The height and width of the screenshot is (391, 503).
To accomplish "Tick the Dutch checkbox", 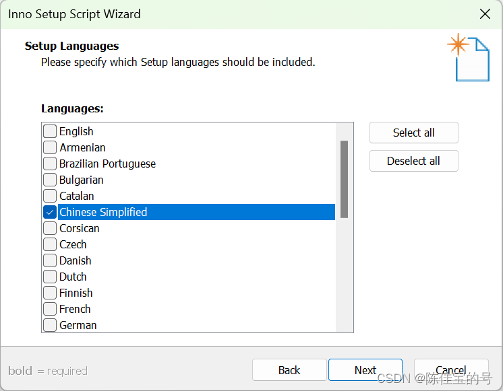I will coord(50,277).
